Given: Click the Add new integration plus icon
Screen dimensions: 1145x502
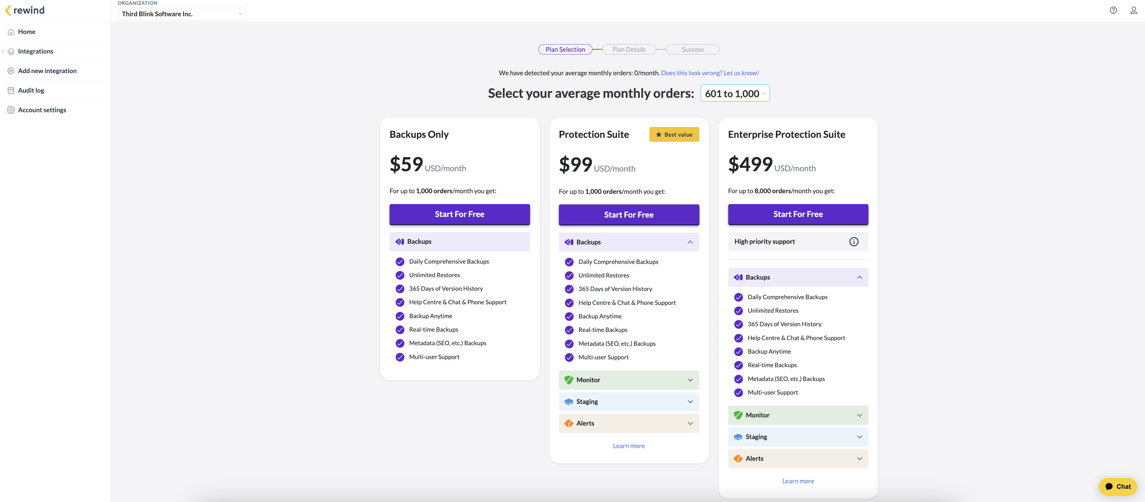Looking at the screenshot, I should click(x=11, y=71).
